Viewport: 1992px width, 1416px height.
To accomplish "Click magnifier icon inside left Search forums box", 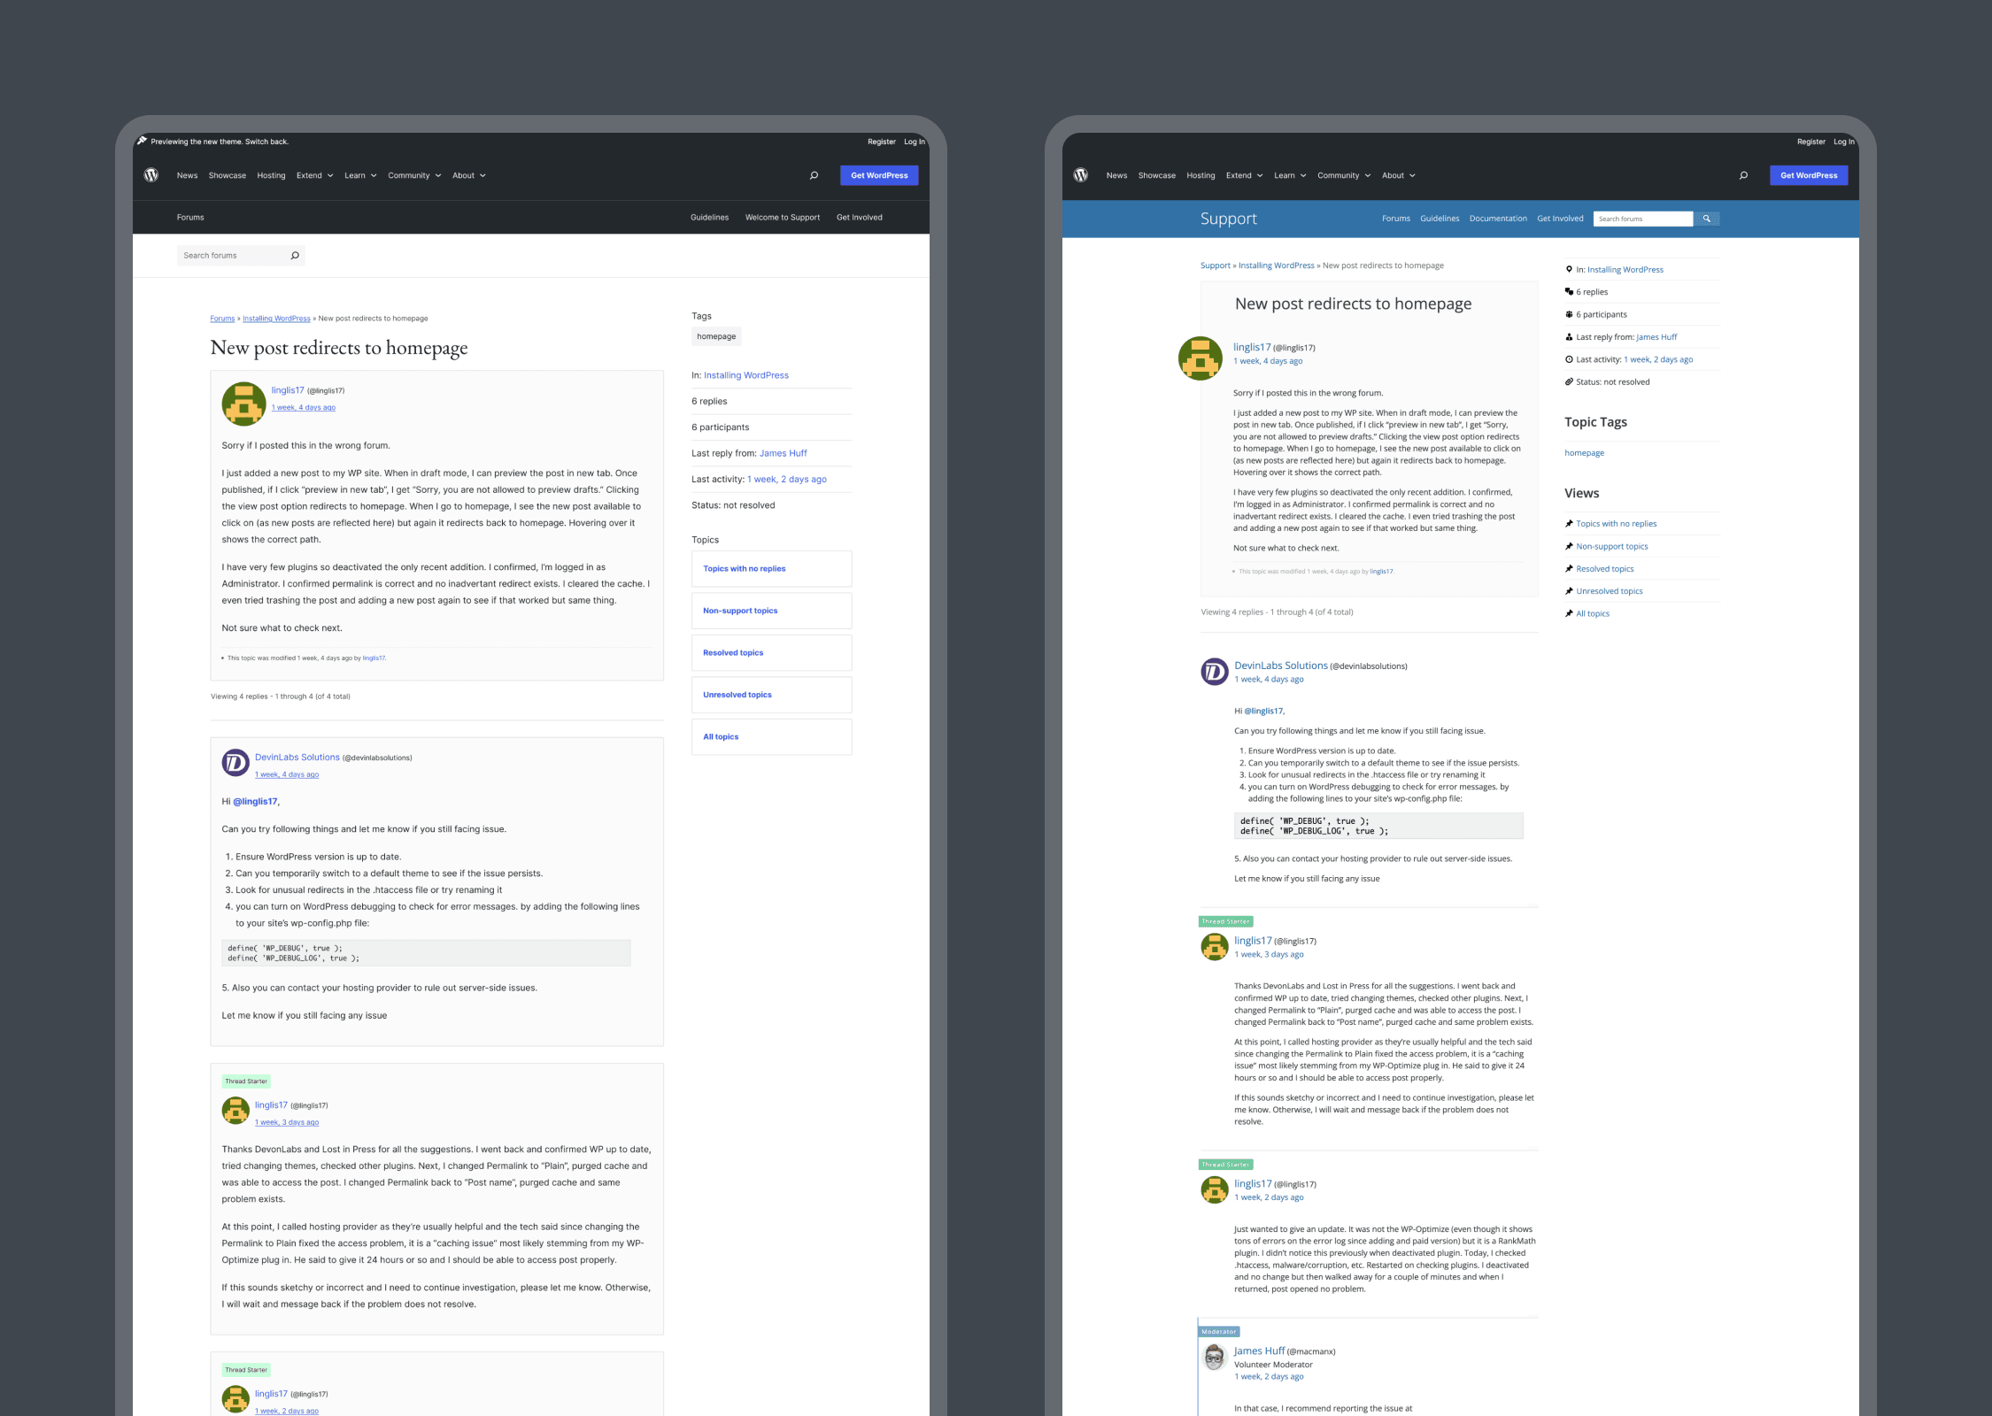I will click(295, 256).
